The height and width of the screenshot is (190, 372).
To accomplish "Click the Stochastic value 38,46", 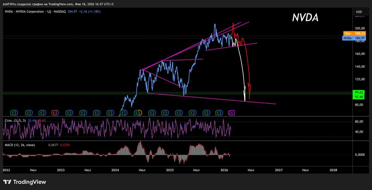I will pyautogui.click(x=32, y=120).
